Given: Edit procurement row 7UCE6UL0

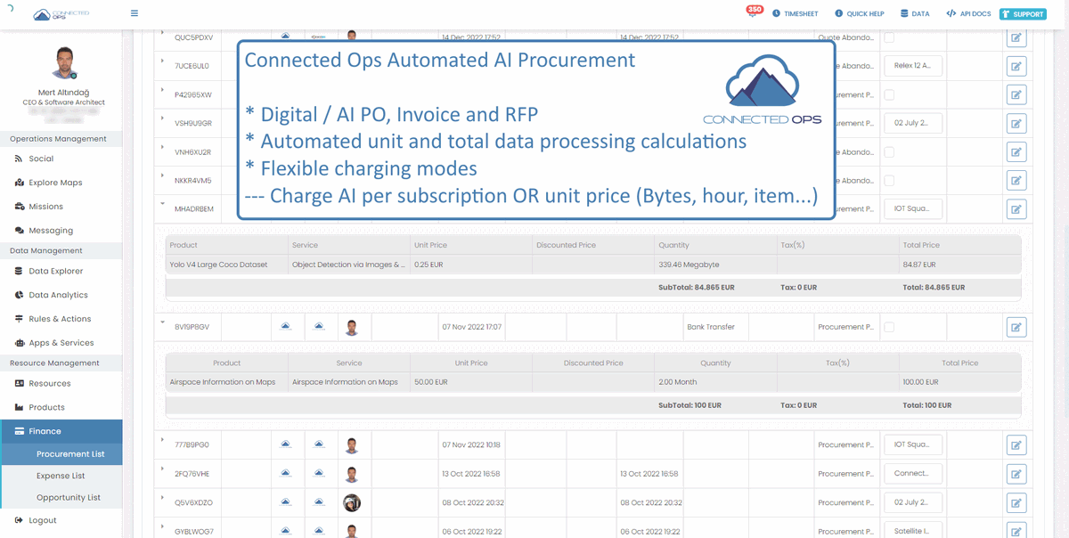Looking at the screenshot, I should [x=1016, y=66].
